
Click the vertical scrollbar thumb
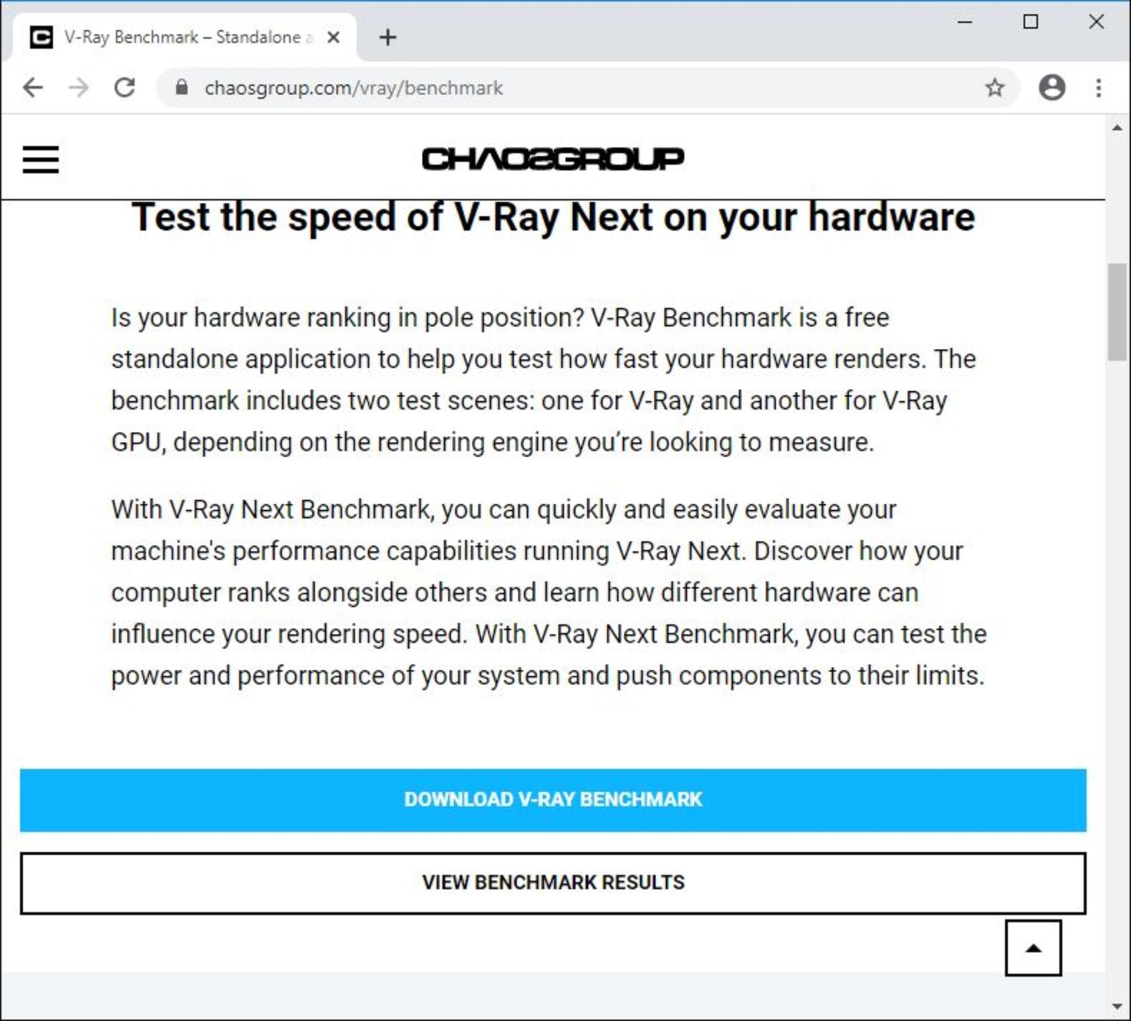pos(1117,312)
